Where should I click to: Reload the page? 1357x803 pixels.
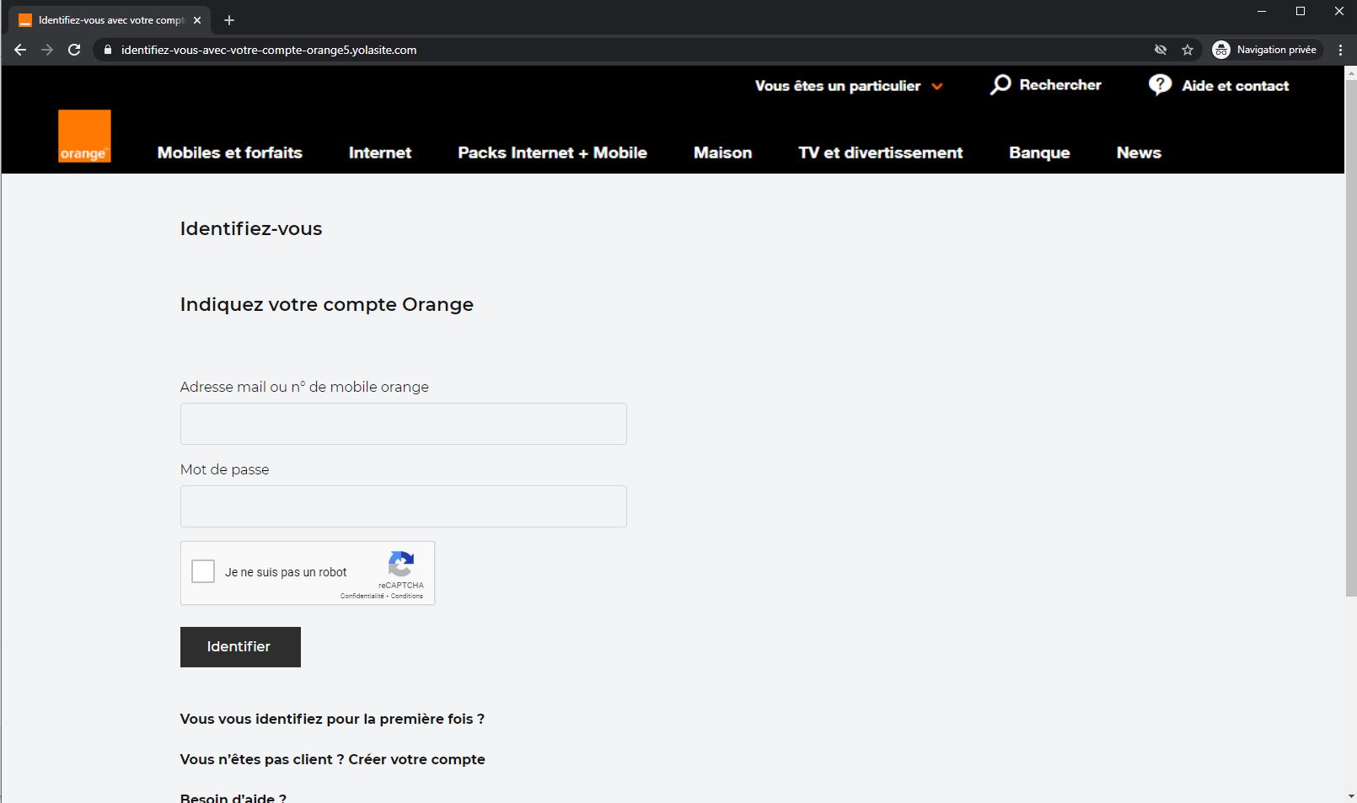click(74, 50)
